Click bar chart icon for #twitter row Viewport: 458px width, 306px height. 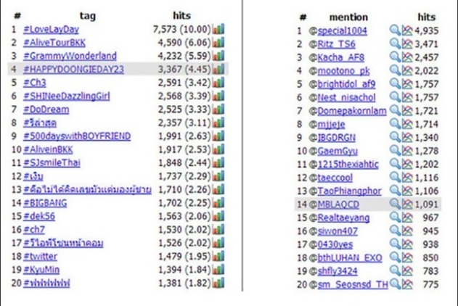218,257
